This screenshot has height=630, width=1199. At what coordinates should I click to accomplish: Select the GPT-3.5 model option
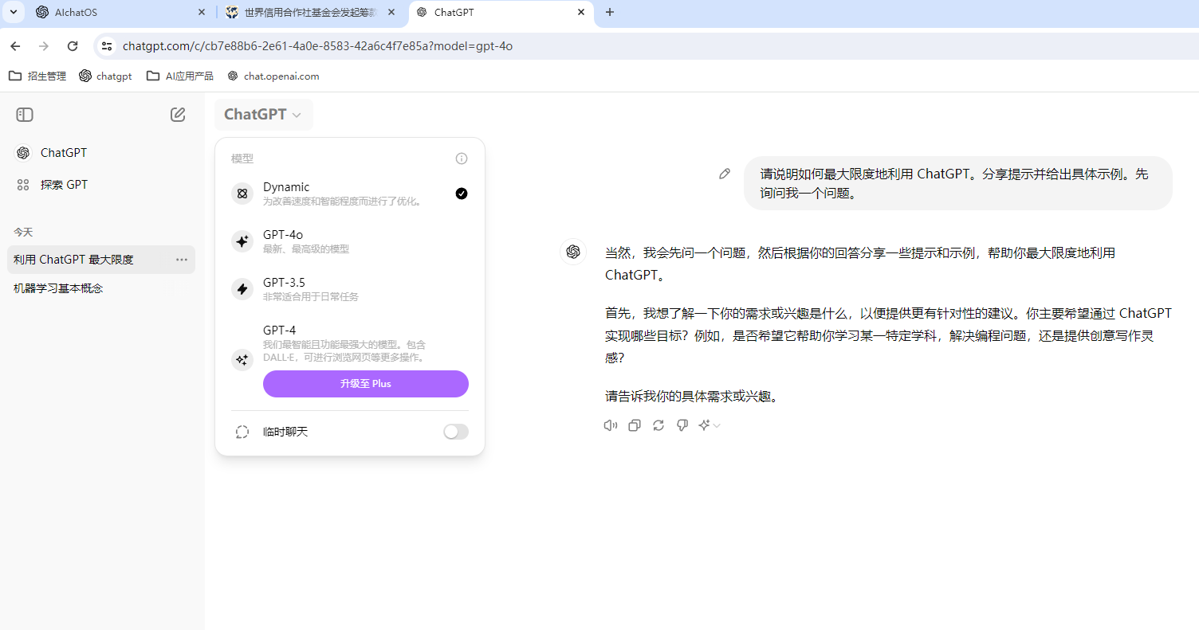click(x=350, y=289)
